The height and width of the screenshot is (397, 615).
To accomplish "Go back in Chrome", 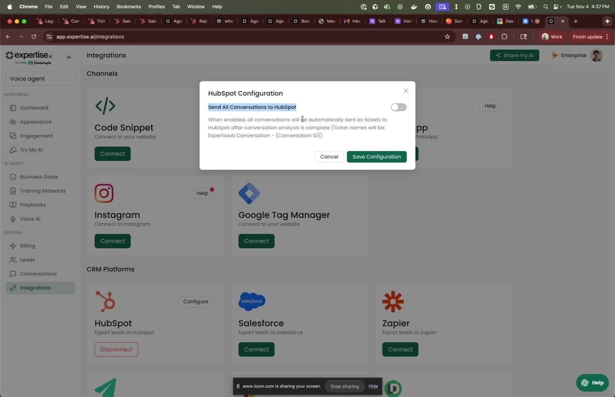I will tap(8, 37).
